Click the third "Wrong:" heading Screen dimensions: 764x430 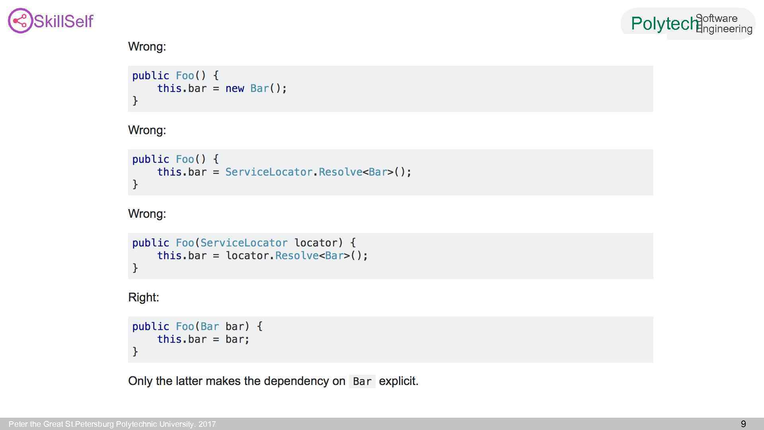click(x=147, y=214)
